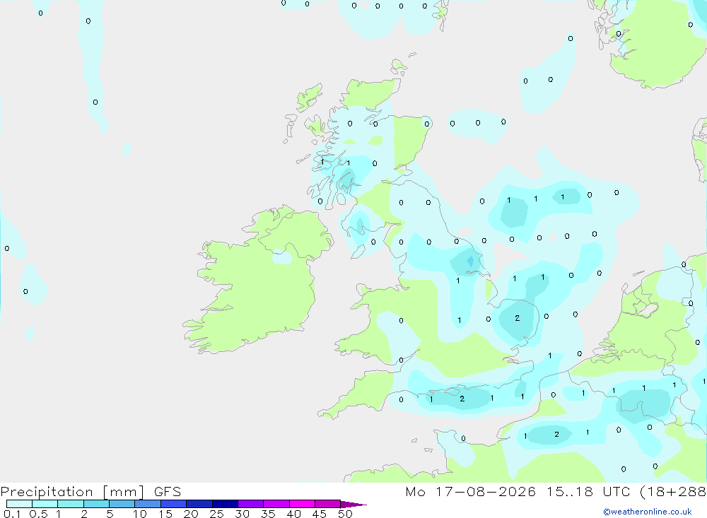Viewport: 707px width, 518px height.
Task: Select the 40–45 mm magenta legend swatch
Action: (302, 504)
